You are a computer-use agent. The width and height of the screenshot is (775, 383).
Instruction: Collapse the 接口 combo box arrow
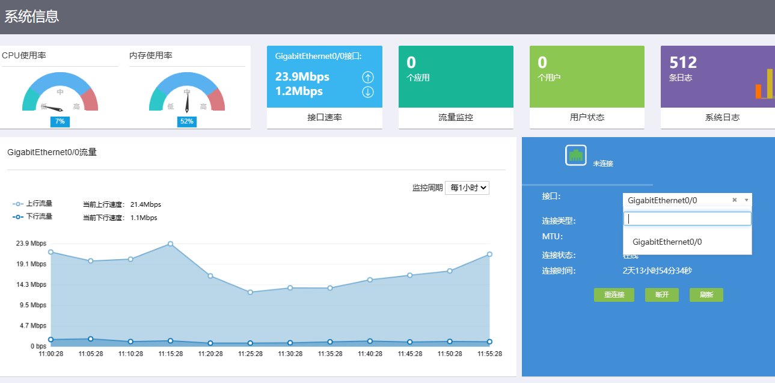pyautogui.click(x=746, y=200)
